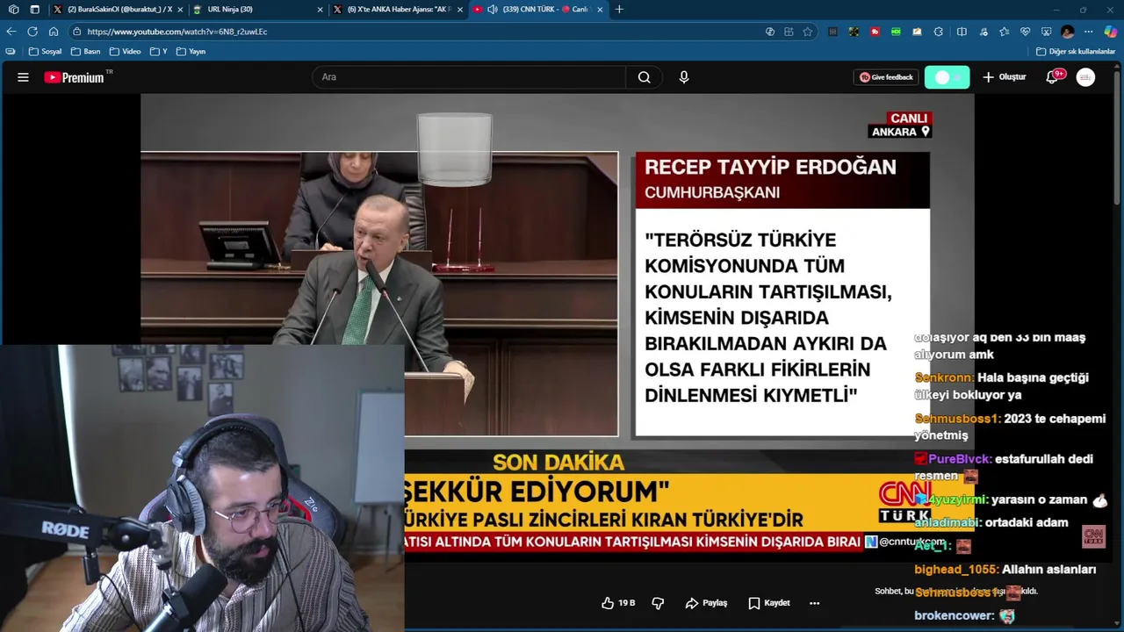This screenshot has height=632, width=1124.
Task: Click the YouTube search magnifier button
Action: tap(644, 77)
